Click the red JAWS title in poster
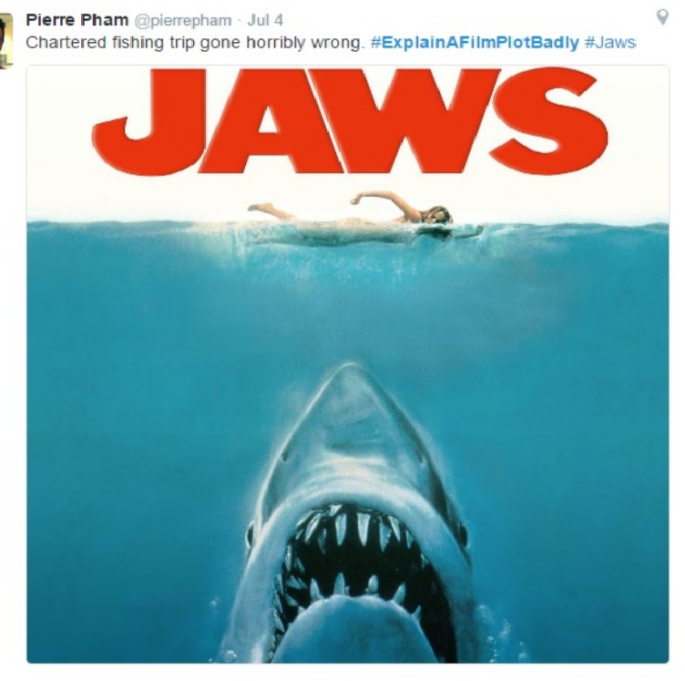685x681 pixels. (x=350, y=121)
